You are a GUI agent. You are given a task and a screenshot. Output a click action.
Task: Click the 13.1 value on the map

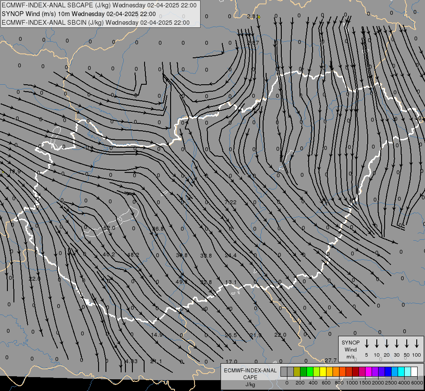pos(231,282)
